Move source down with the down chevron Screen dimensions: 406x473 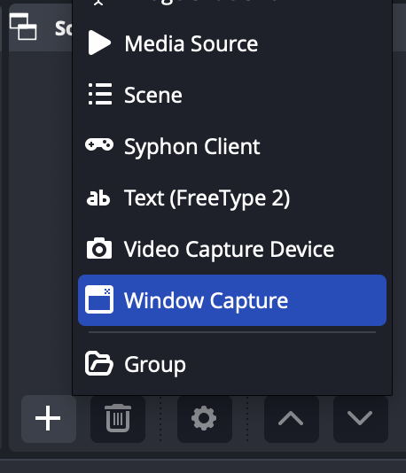click(x=361, y=419)
